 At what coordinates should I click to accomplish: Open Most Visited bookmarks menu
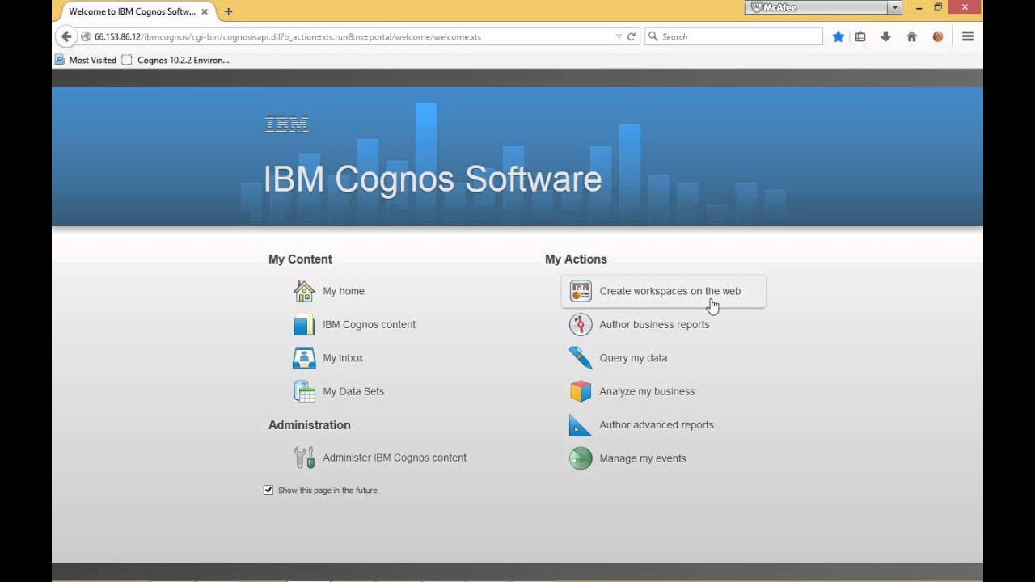click(x=86, y=60)
